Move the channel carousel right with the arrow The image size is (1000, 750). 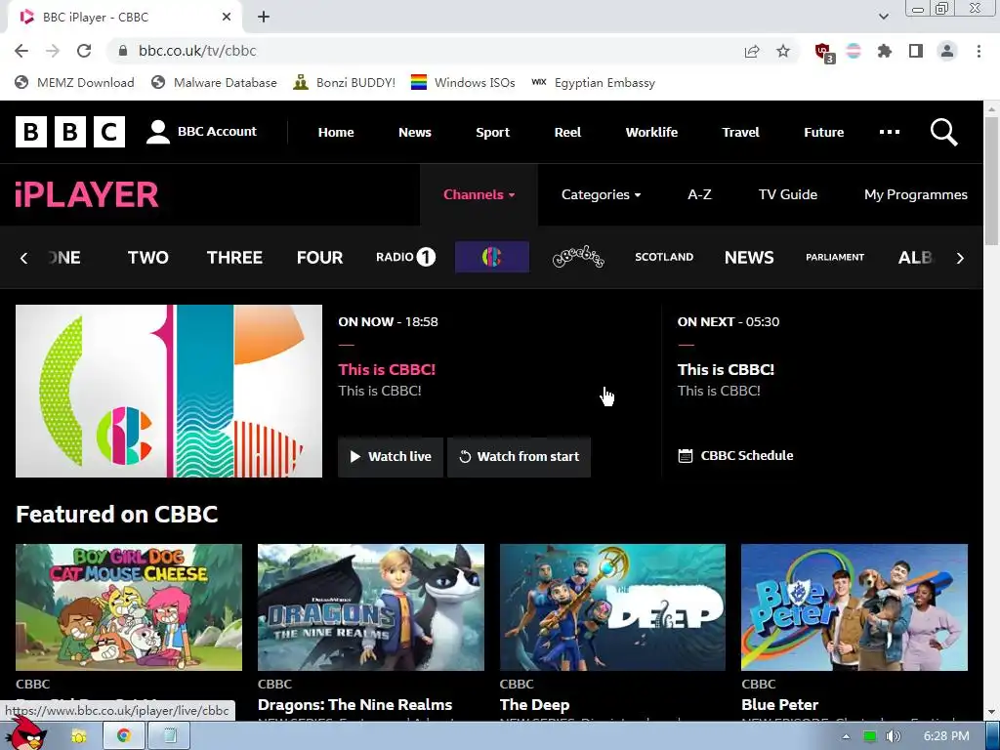coord(960,258)
